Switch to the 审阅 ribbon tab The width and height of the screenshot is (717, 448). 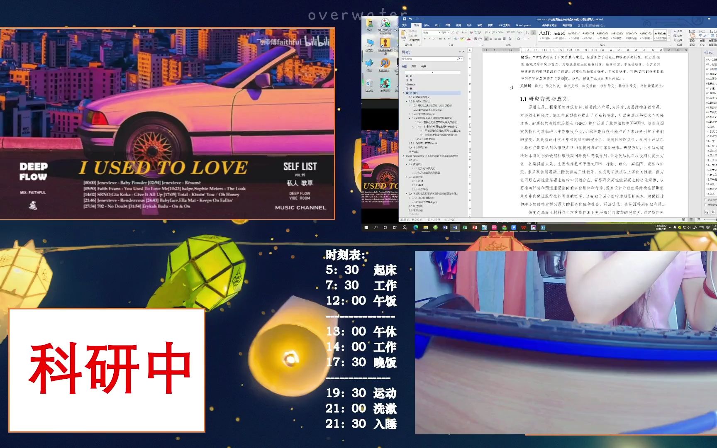(479, 25)
